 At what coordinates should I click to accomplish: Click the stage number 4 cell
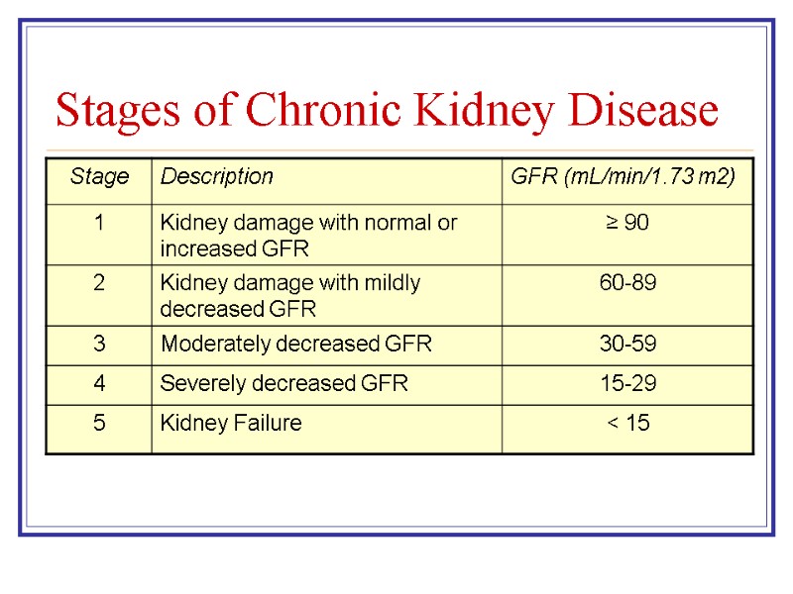pos(99,384)
